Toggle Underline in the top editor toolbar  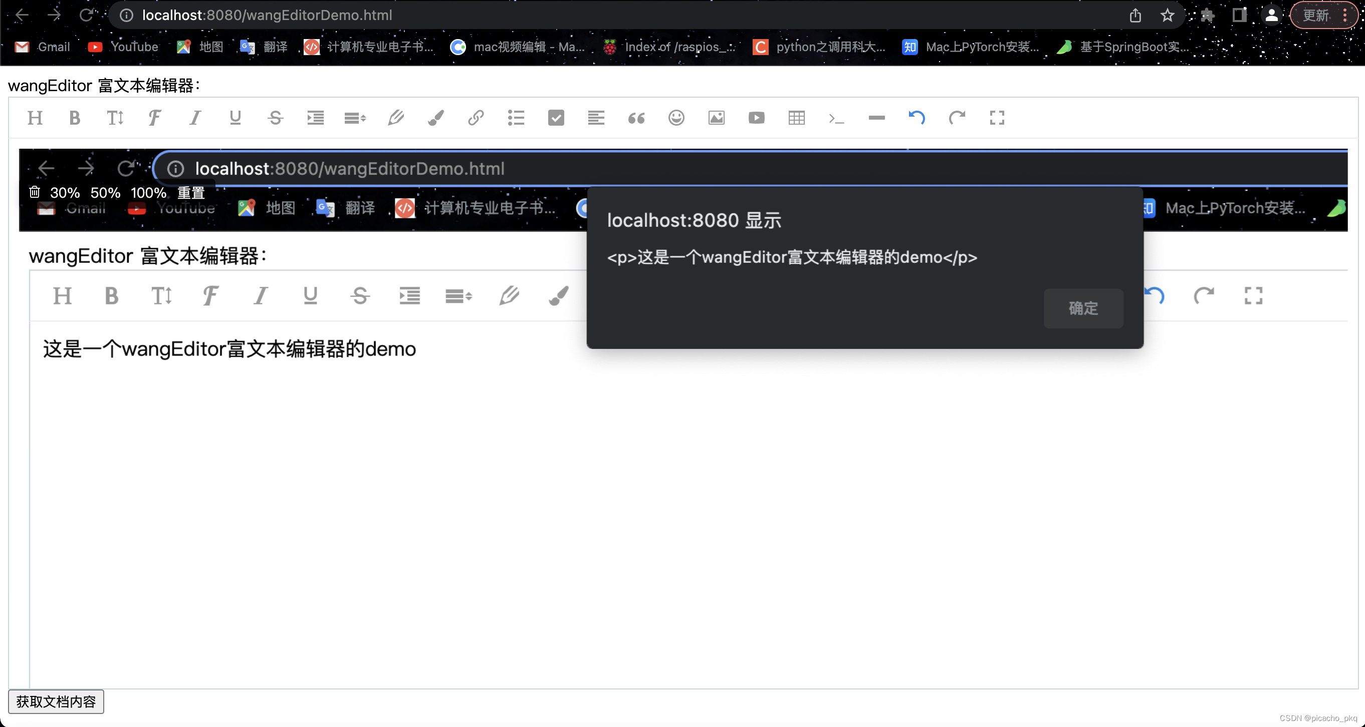click(236, 118)
